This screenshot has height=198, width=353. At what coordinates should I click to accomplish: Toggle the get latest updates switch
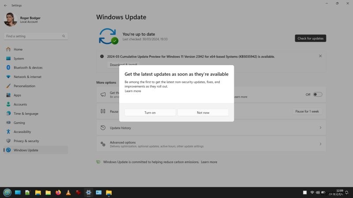tap(318, 95)
